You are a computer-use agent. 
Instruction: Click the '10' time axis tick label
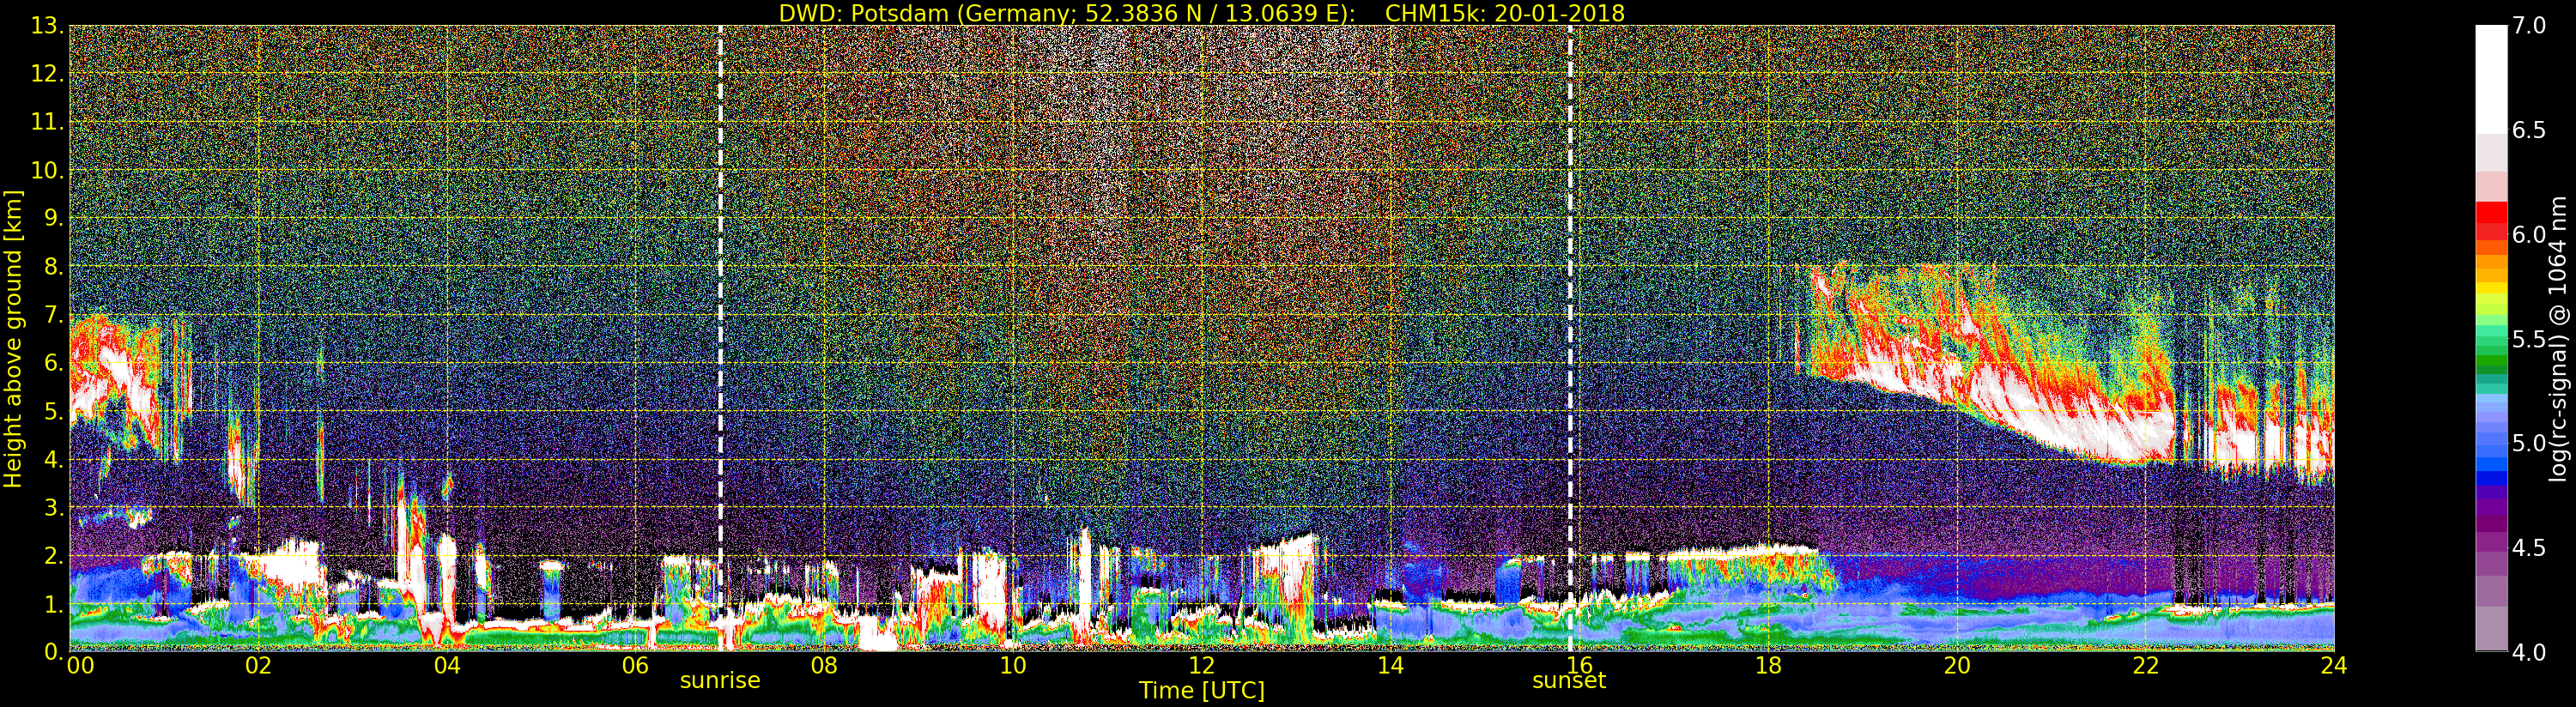click(1013, 665)
